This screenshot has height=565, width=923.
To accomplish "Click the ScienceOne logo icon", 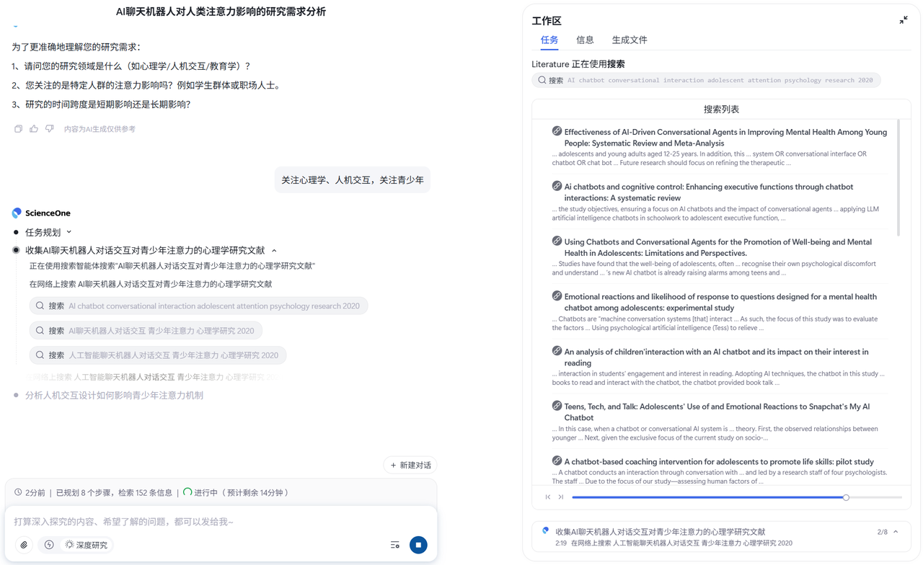I will (x=16, y=213).
